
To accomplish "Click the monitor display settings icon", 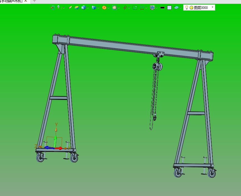I will tap(152, 7).
